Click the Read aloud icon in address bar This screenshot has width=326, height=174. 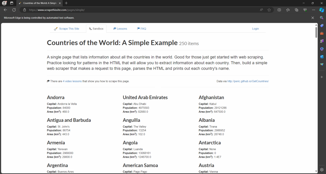tap(261, 10)
